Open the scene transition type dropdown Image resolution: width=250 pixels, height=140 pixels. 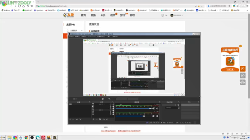[169, 105]
